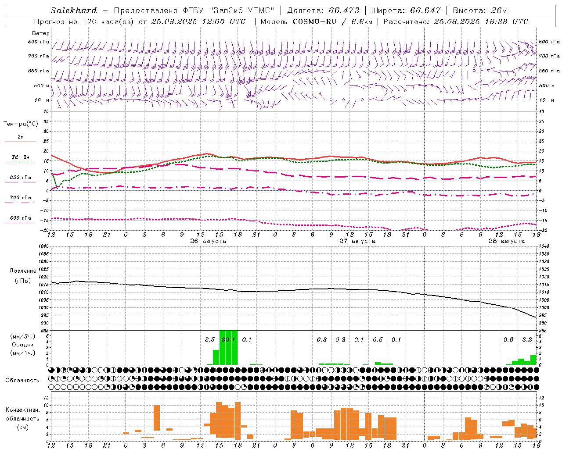Click the 'Осадки' precipitation panel label
The image size is (562, 449).
[23, 345]
